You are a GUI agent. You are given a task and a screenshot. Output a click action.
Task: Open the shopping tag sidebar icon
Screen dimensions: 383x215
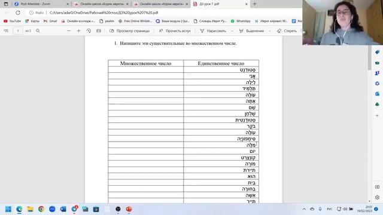point(377,52)
